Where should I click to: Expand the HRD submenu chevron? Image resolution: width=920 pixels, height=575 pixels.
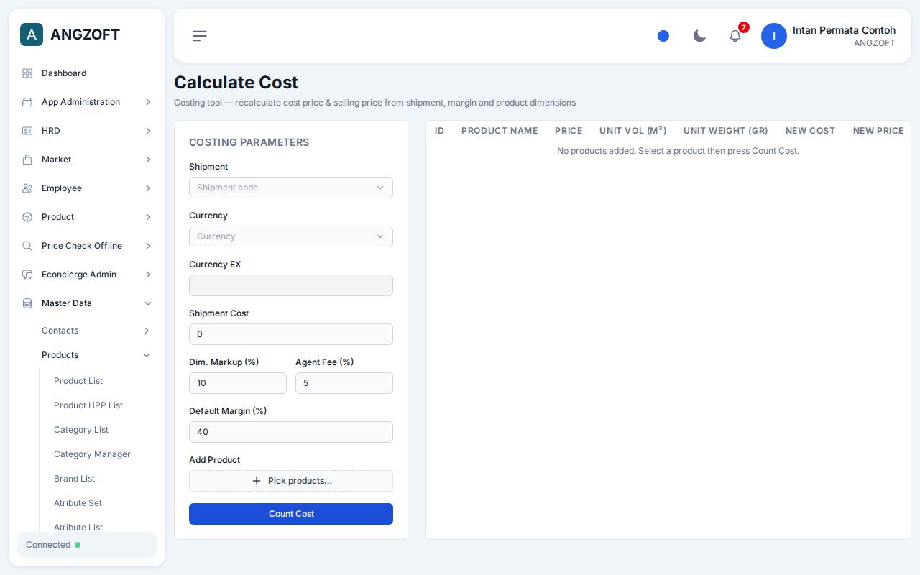pyautogui.click(x=148, y=131)
